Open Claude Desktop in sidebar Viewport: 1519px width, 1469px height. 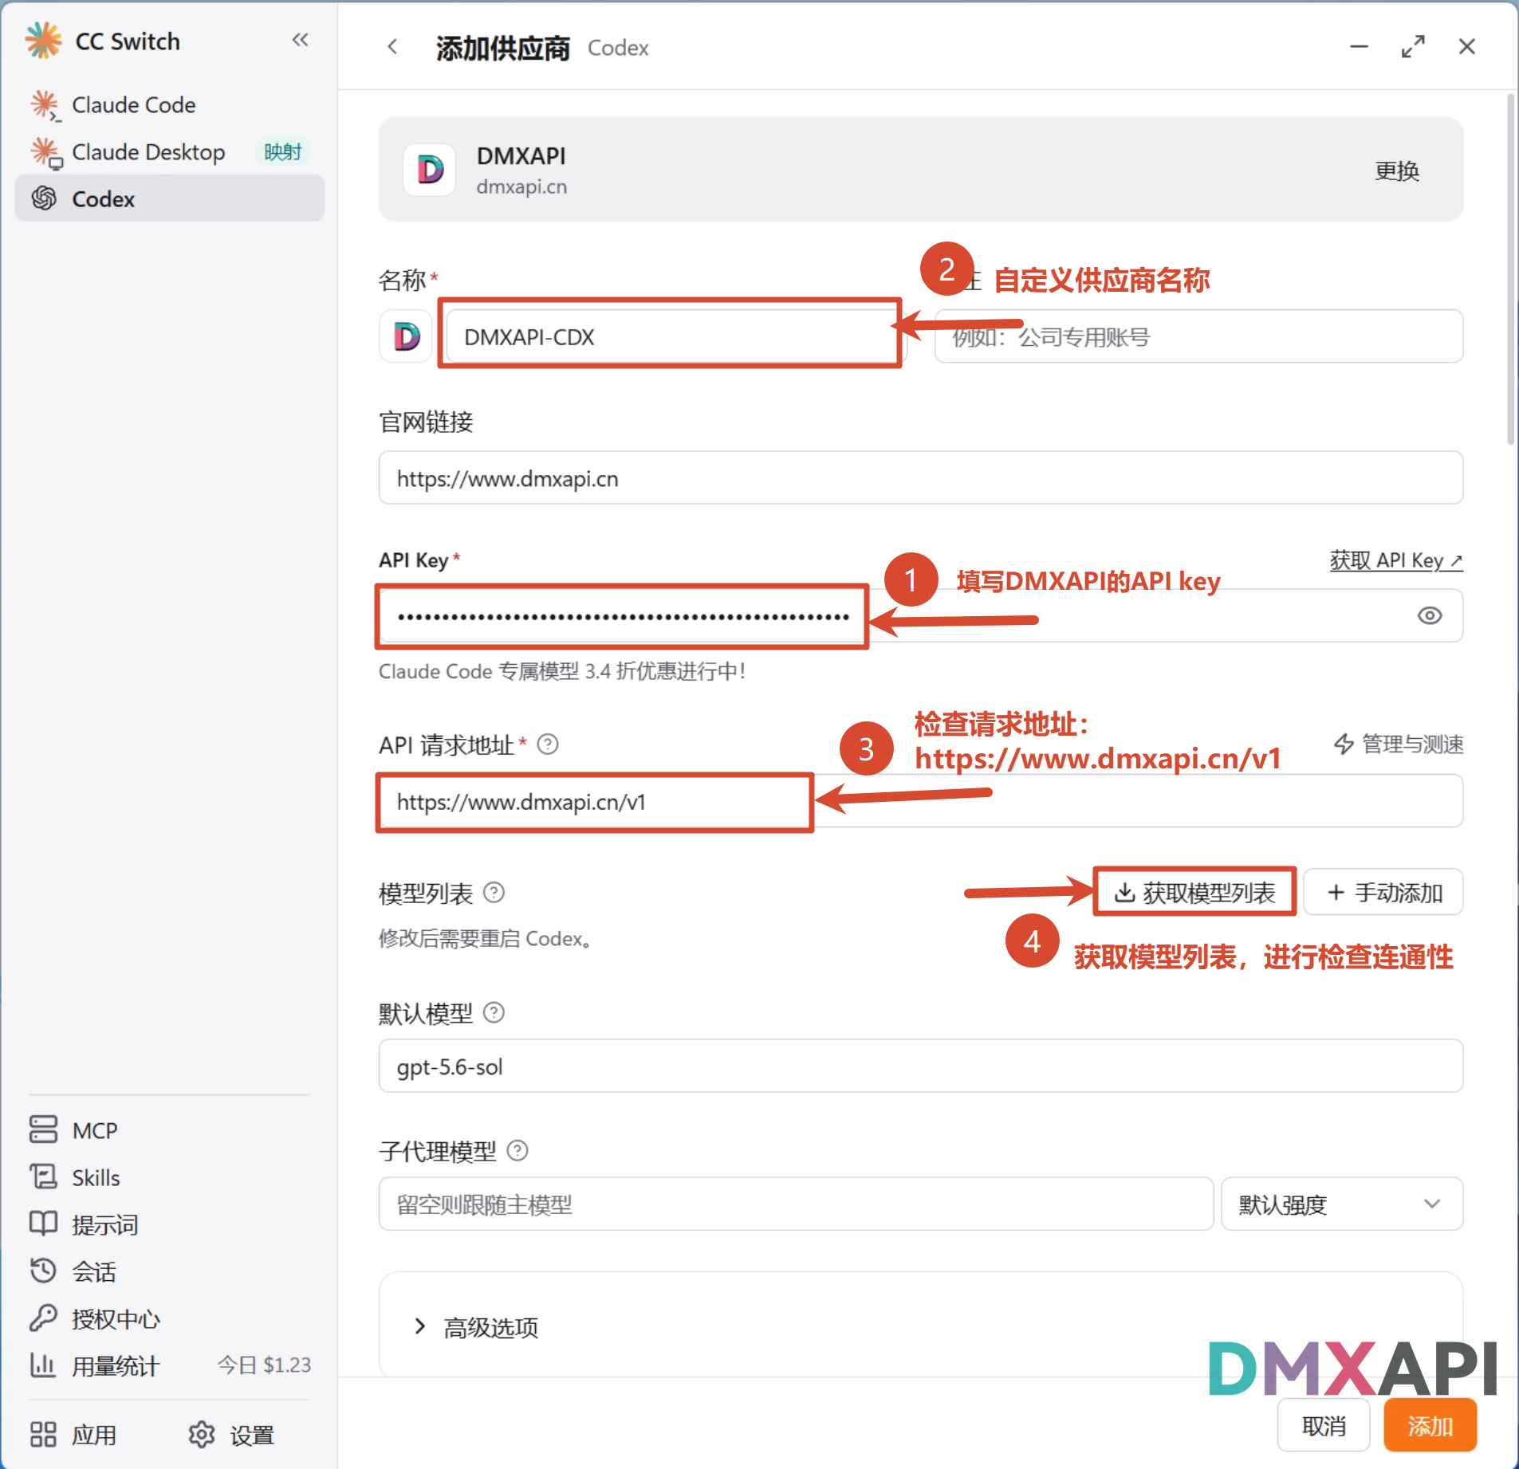[x=170, y=151]
